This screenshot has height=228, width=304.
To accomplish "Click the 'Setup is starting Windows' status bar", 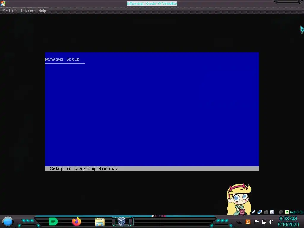I will 152,169.
